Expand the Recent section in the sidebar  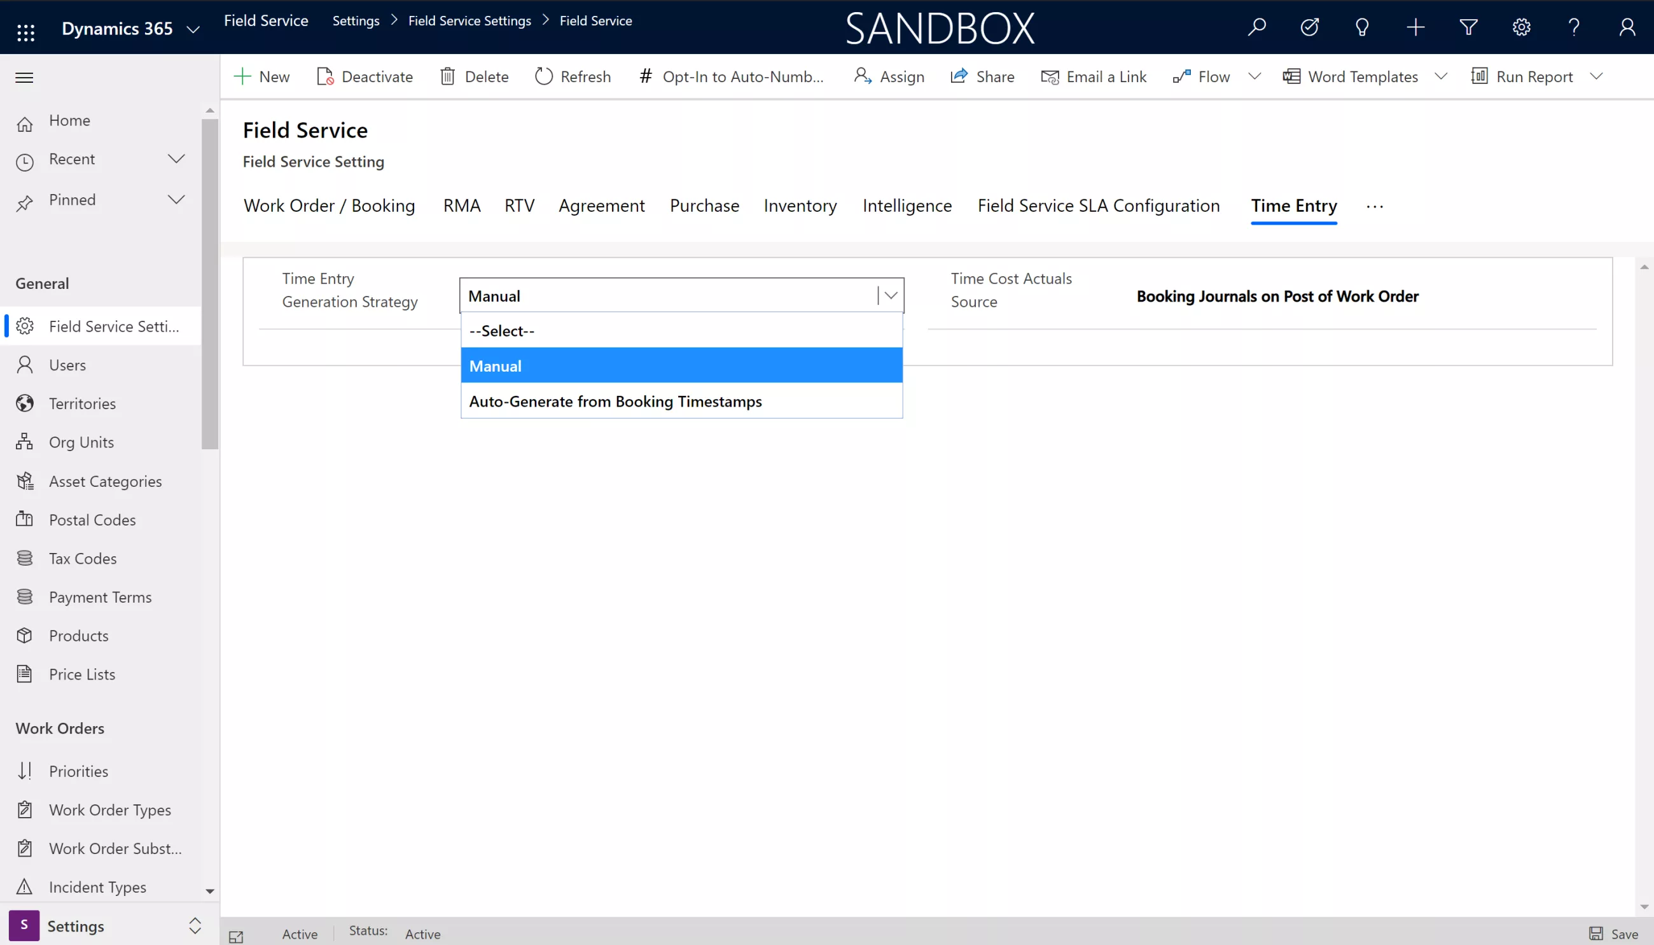click(176, 159)
